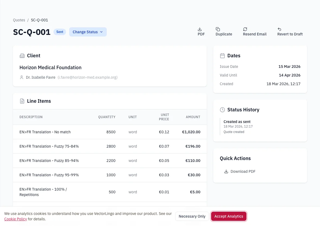Revert the quote to draft
The height and width of the screenshot is (226, 320).
[290, 32]
